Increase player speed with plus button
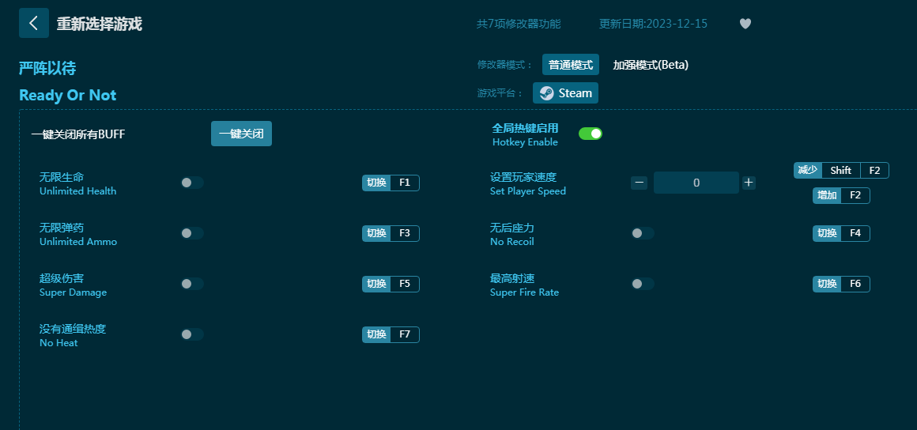 pyautogui.click(x=749, y=183)
